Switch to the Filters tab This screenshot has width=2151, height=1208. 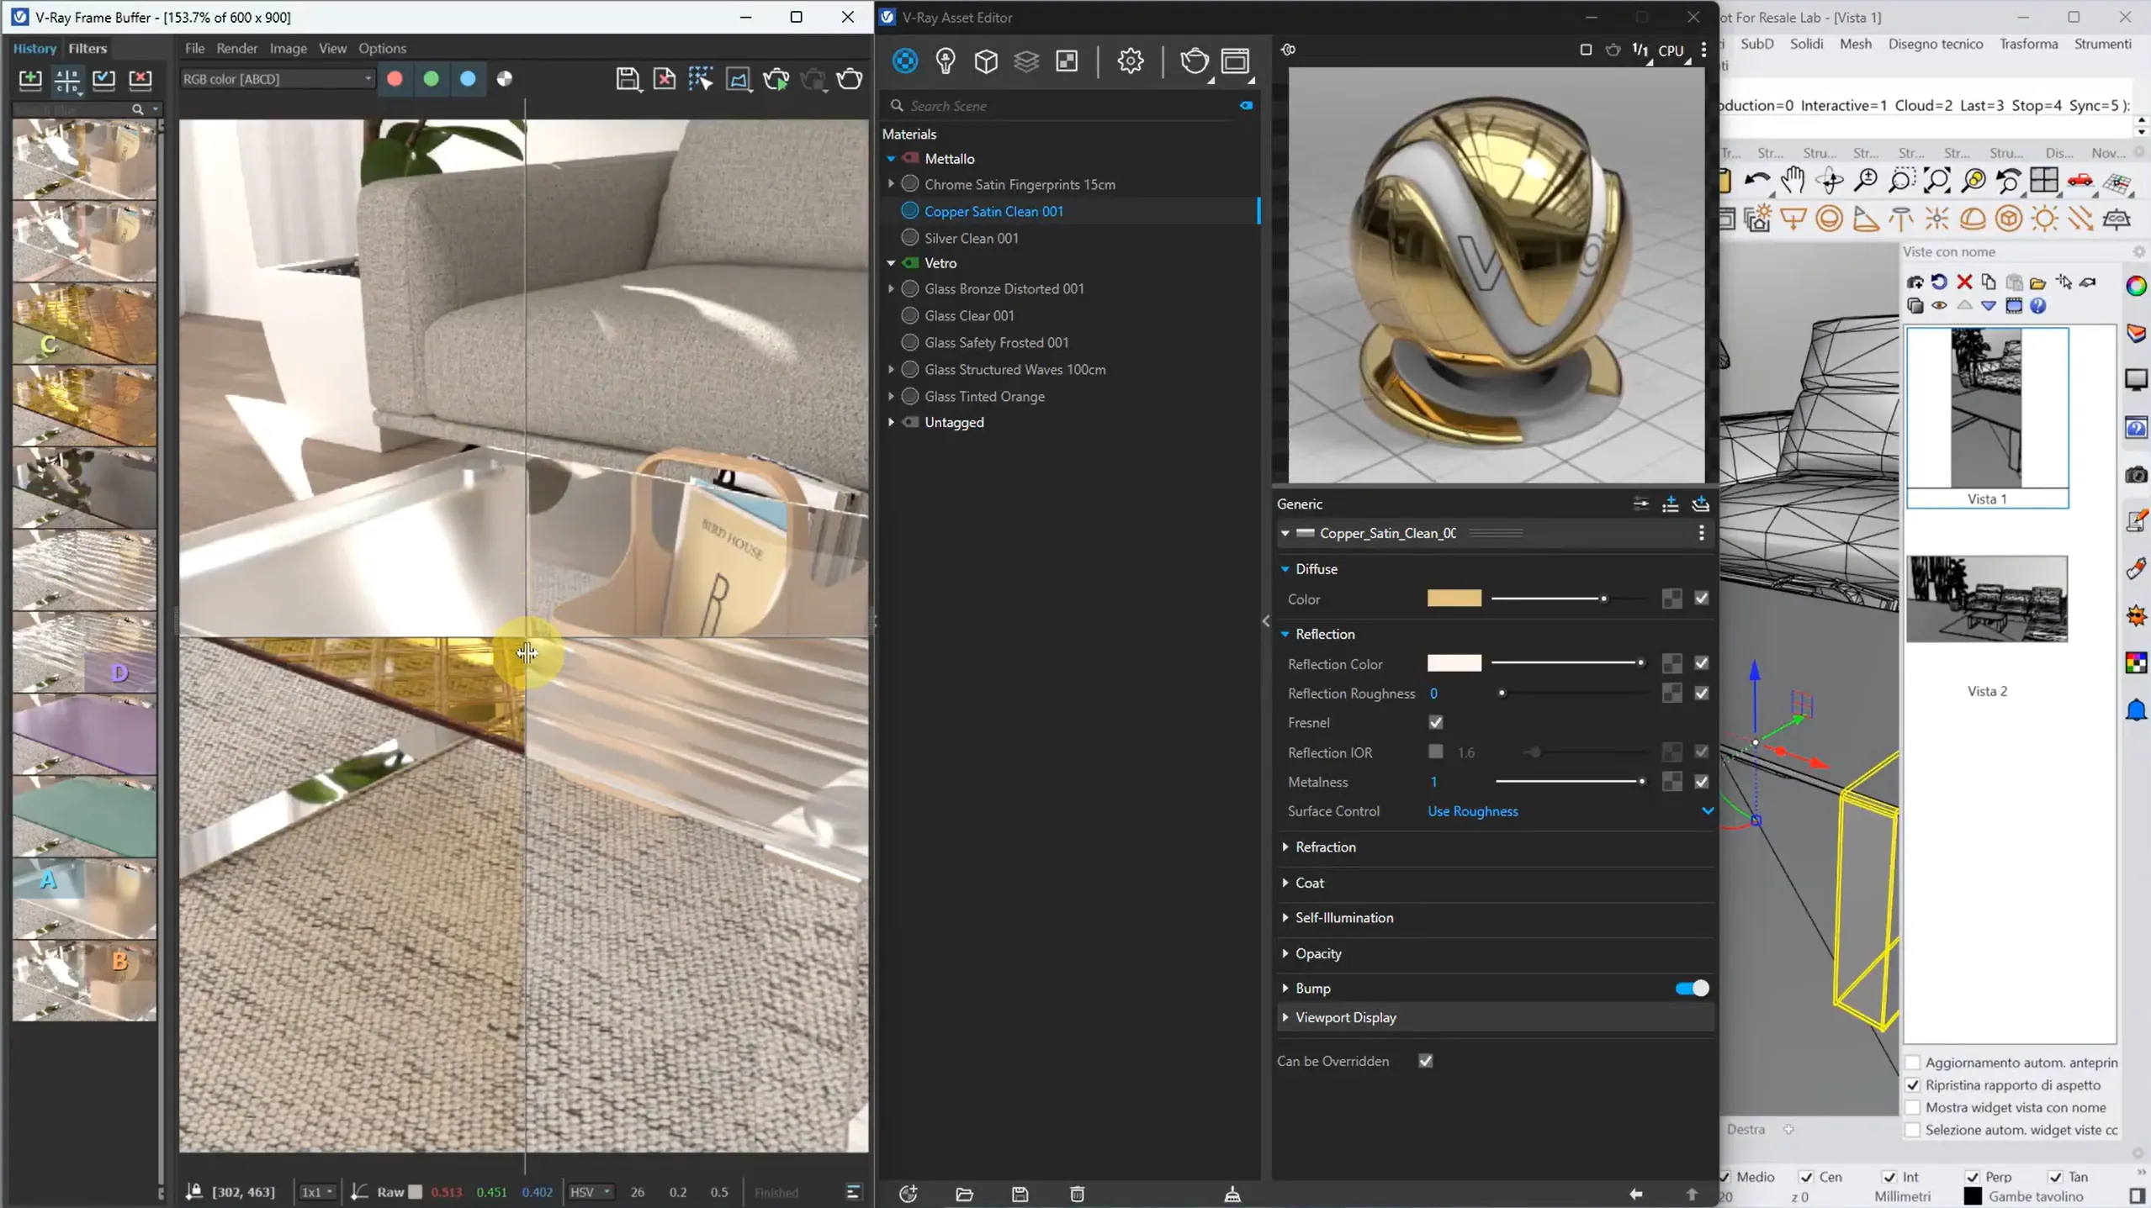[87, 48]
